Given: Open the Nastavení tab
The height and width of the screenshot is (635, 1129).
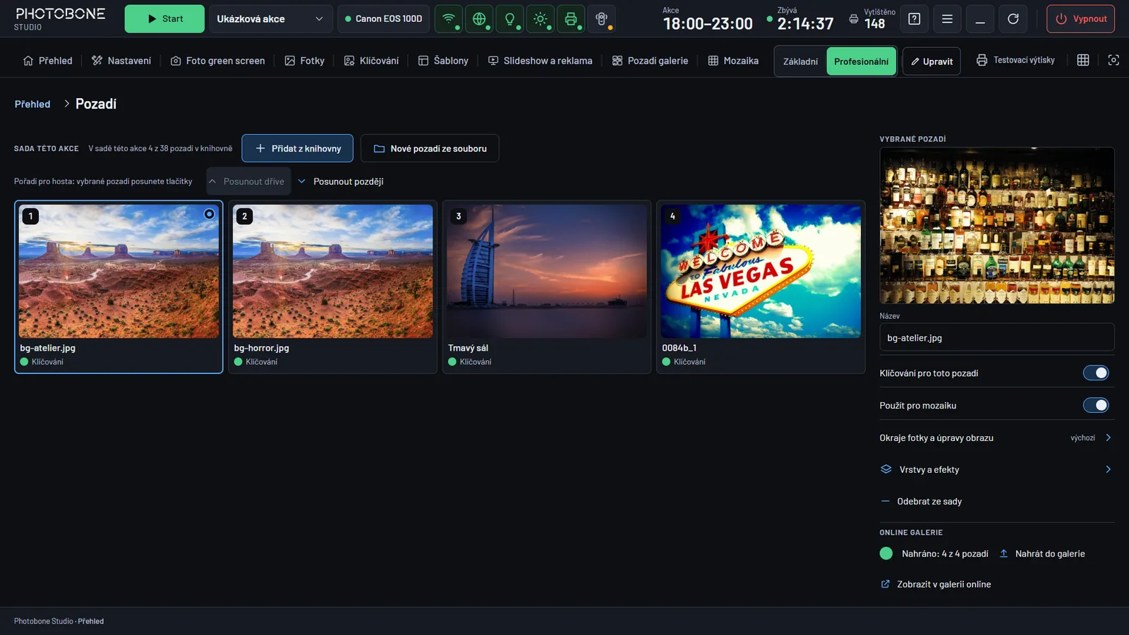Looking at the screenshot, I should [121, 61].
